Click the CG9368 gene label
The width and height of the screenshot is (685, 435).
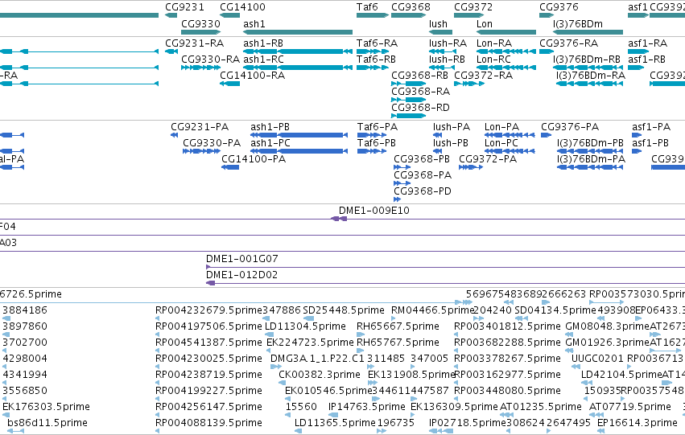(411, 7)
